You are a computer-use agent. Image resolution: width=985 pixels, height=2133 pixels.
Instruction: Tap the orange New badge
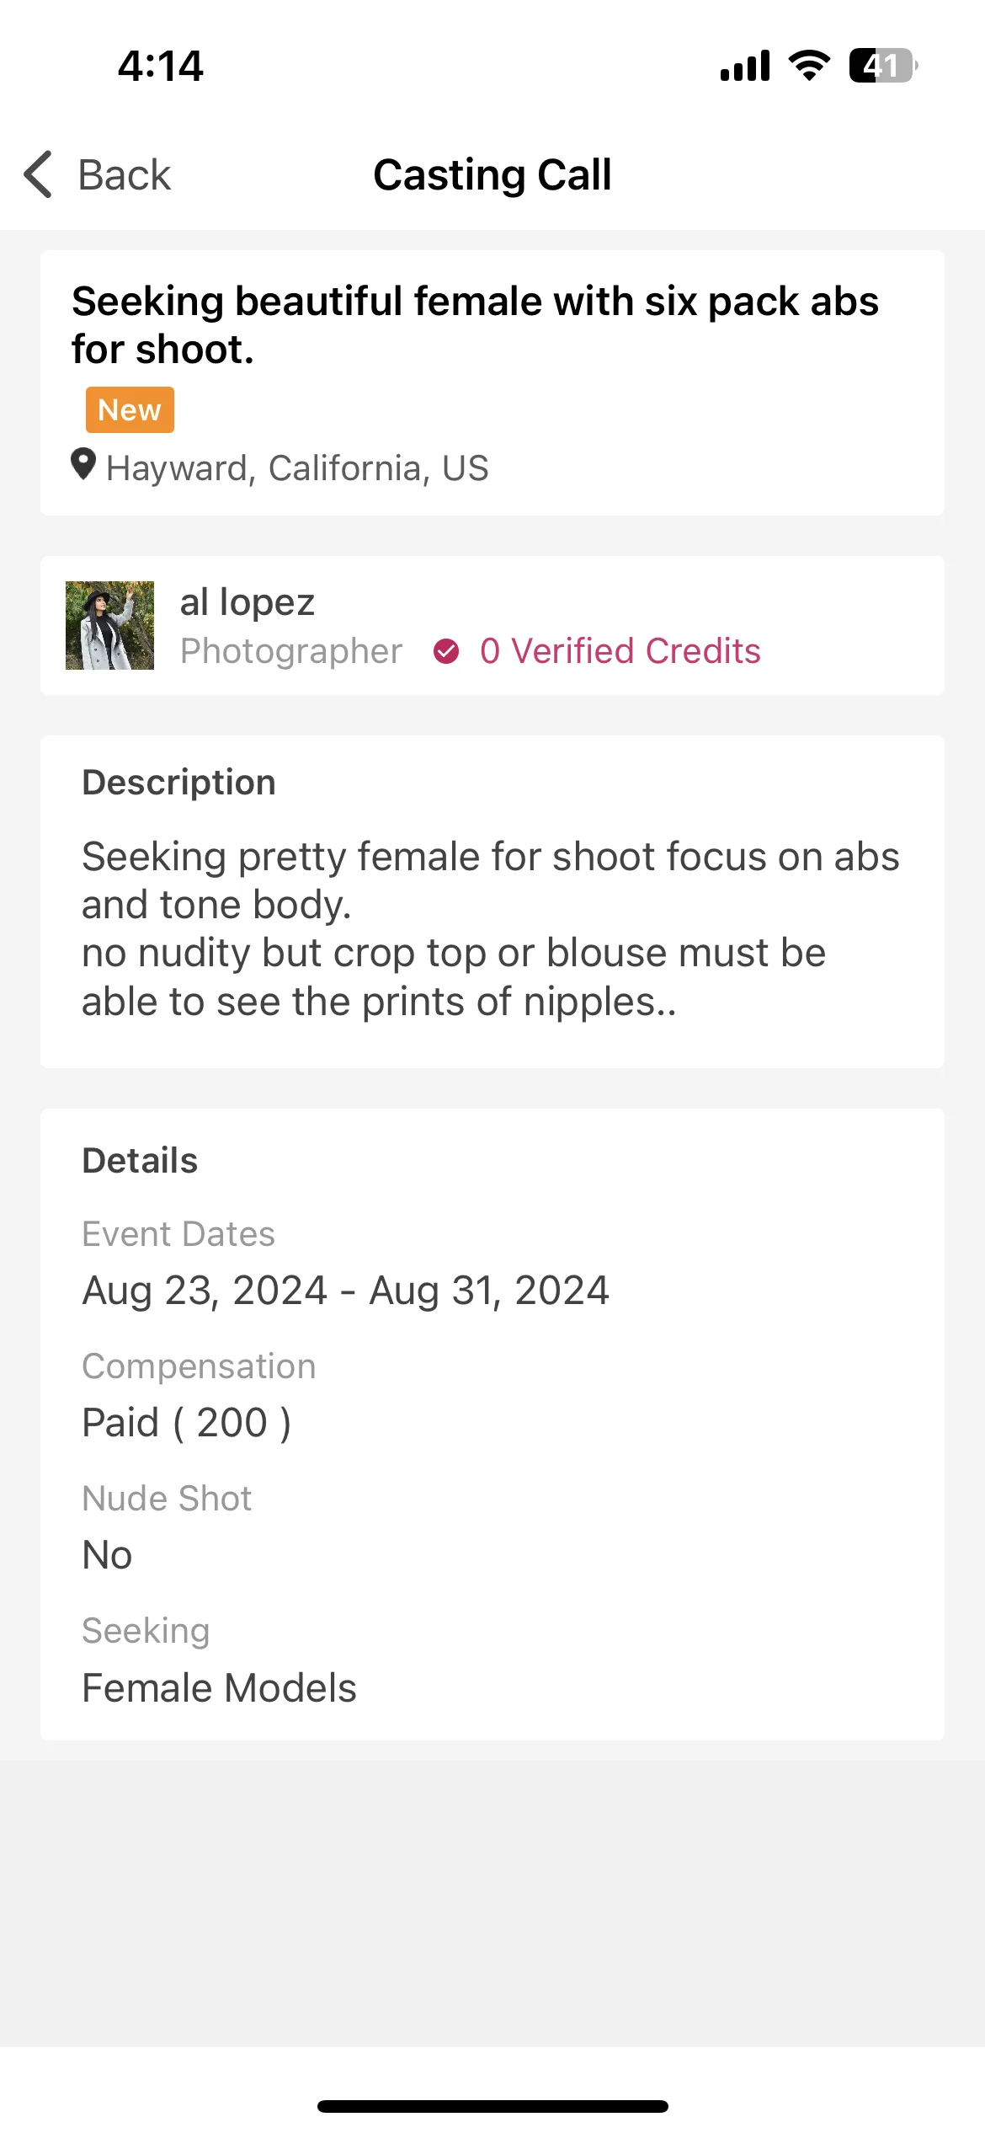[x=130, y=409]
